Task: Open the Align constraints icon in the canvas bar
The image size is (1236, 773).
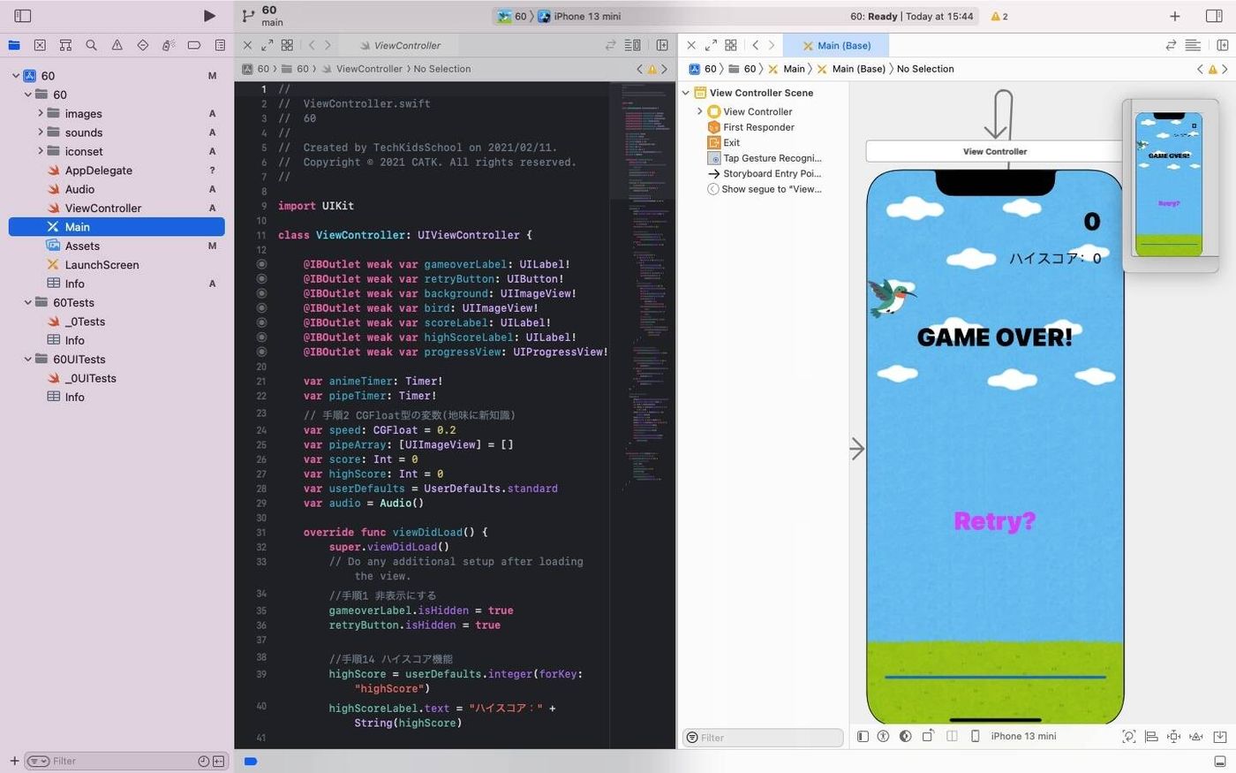Action: (x=1151, y=736)
